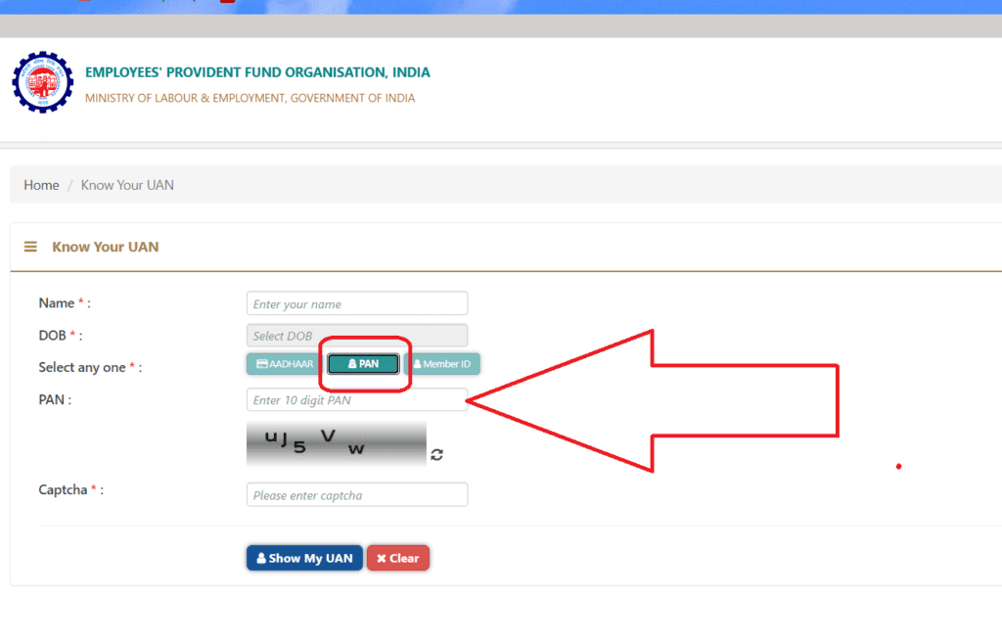Open the Select DOB date picker
This screenshot has width=1002, height=641.
(357, 336)
